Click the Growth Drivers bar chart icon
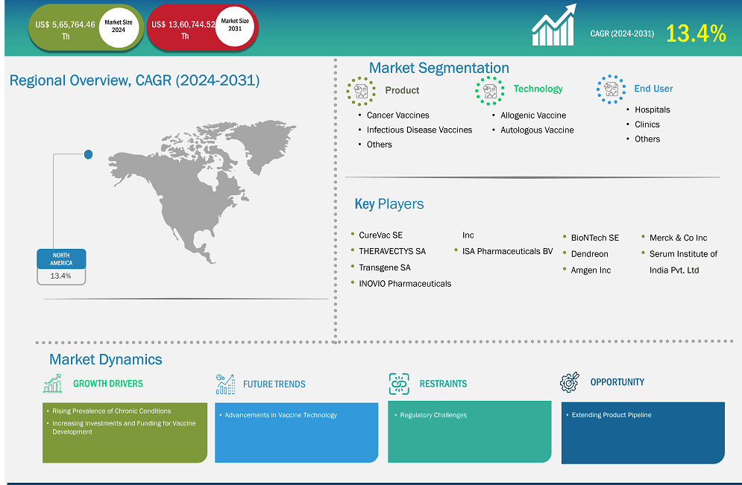The height and width of the screenshot is (485, 742). [53, 384]
